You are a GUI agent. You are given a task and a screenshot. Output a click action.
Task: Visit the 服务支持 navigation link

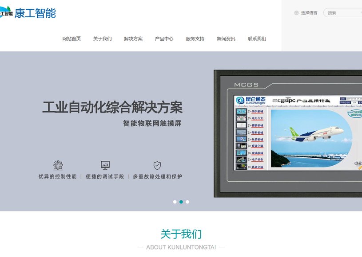point(195,39)
